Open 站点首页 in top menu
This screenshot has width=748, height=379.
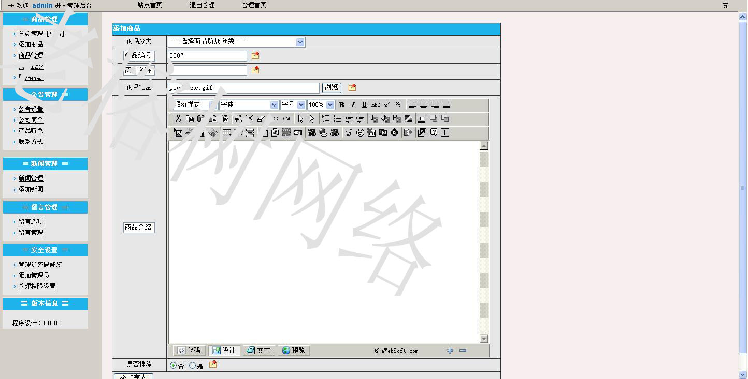150,5
